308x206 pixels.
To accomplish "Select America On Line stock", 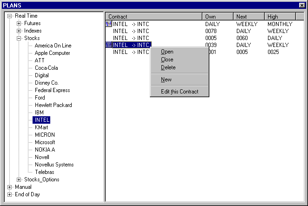I will [x=53, y=46].
